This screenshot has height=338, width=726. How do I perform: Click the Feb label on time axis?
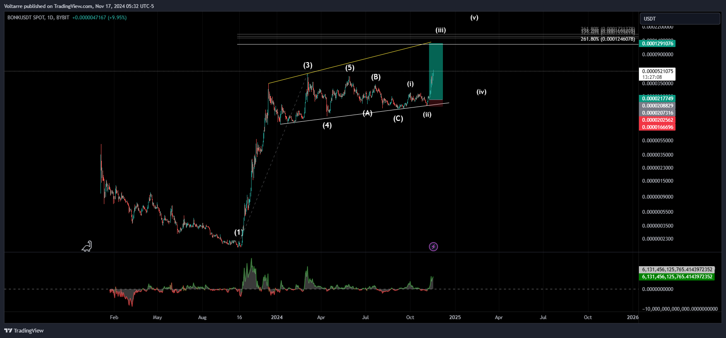coord(114,317)
